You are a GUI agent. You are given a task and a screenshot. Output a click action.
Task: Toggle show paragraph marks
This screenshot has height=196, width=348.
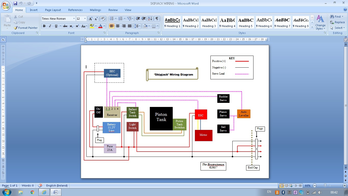pyautogui.click(x=157, y=19)
